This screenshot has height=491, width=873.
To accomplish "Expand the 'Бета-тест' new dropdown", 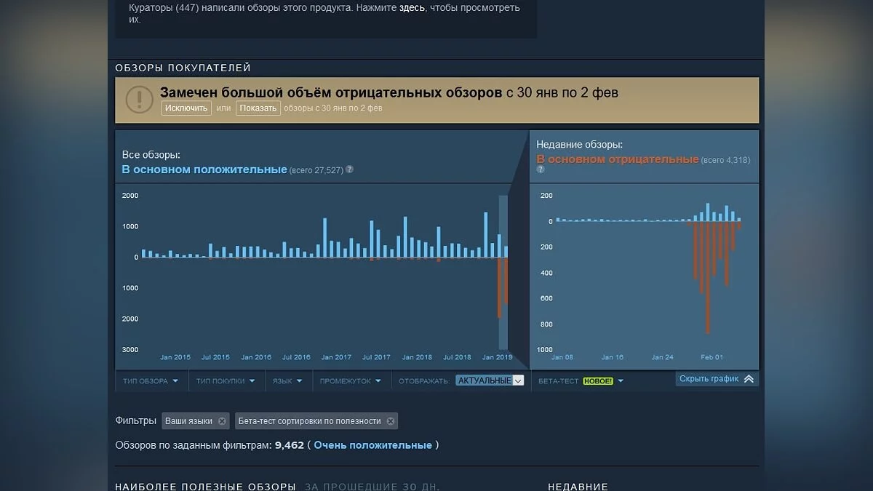I will click(x=581, y=381).
